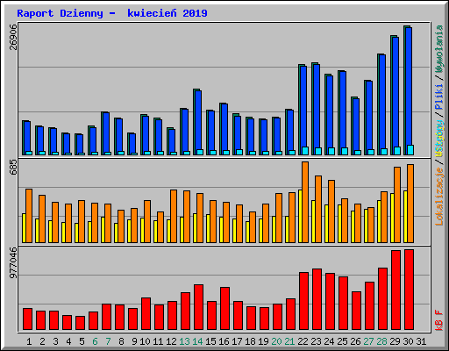Click the green day label 27

tap(368, 341)
